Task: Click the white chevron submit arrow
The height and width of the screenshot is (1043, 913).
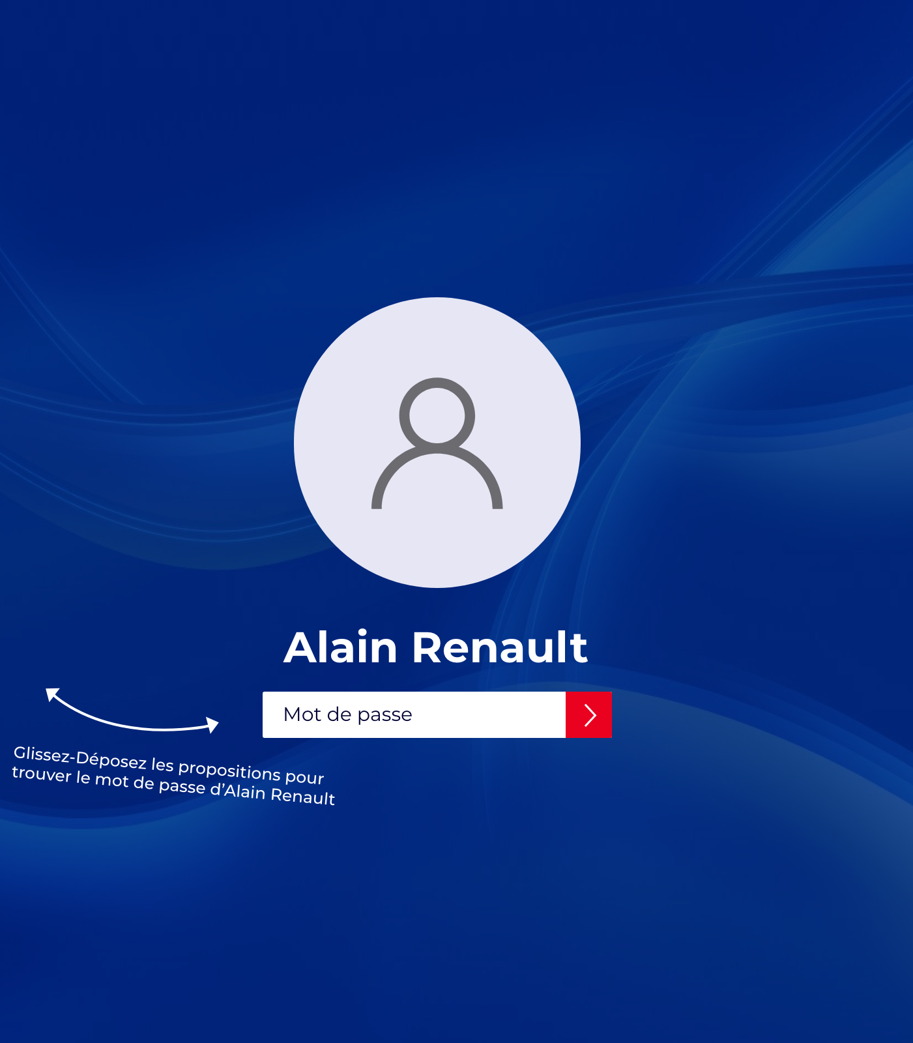Action: coord(590,715)
